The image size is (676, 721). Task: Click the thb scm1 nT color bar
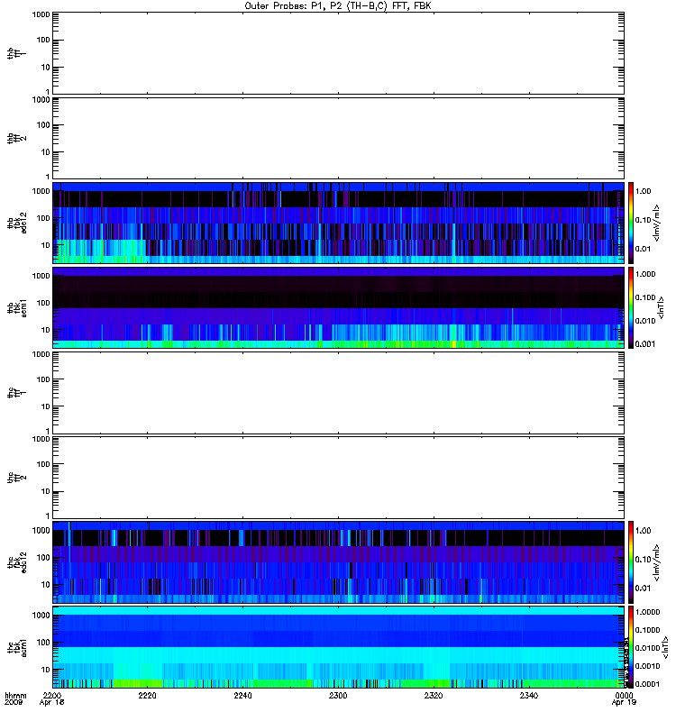point(631,307)
